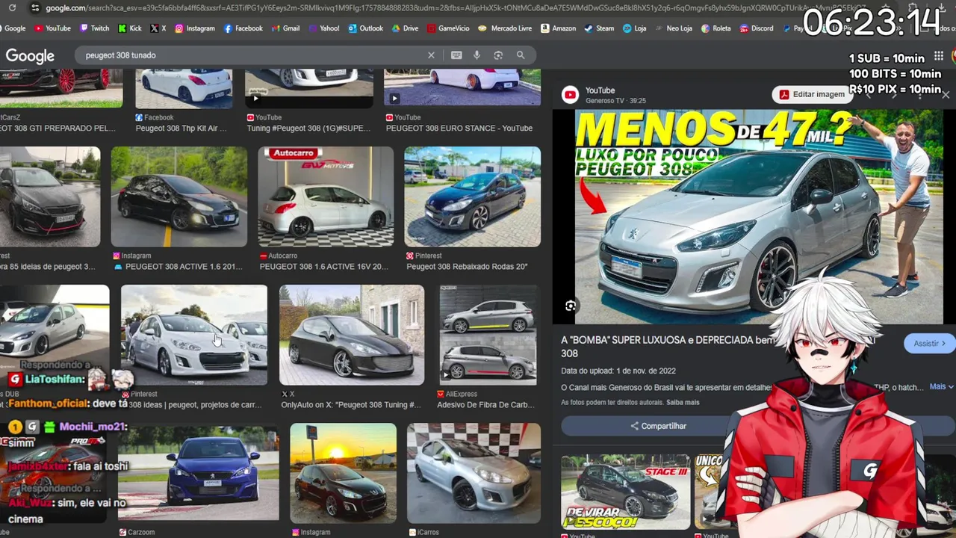956x538 pixels.
Task: Submit search with the magnifier icon
Action: click(x=521, y=55)
